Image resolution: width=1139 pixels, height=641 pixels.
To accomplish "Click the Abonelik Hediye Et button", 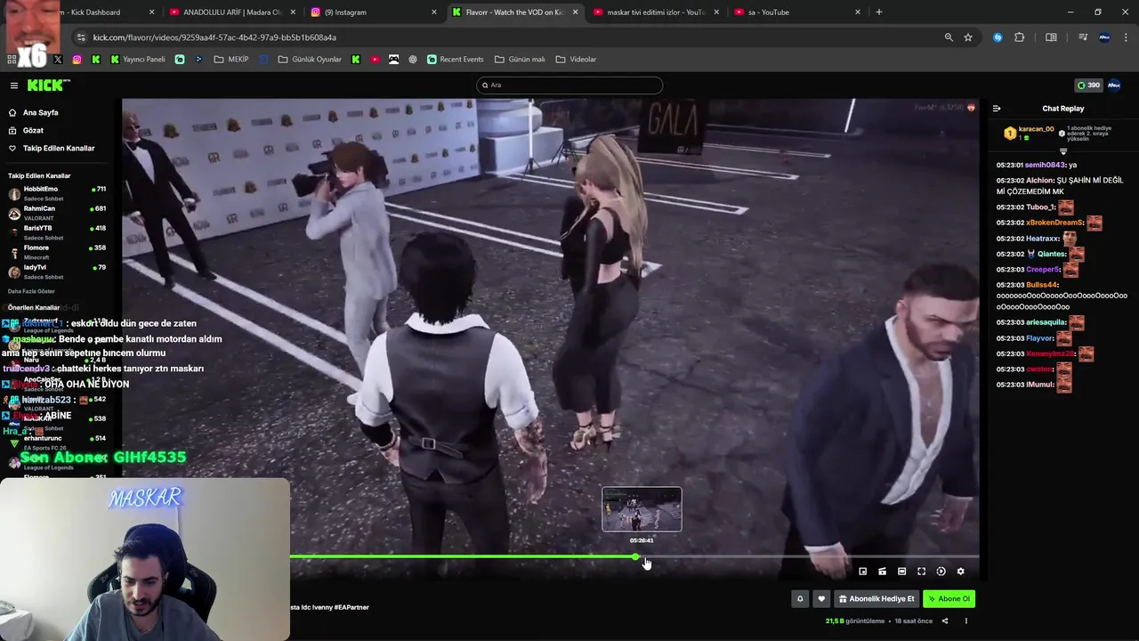I will click(x=876, y=599).
